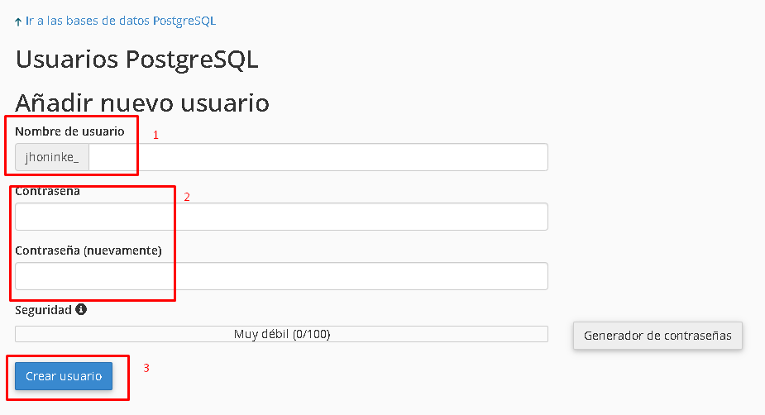Click the up arrow icon beside the back link
The height and width of the screenshot is (415, 765).
18,22
